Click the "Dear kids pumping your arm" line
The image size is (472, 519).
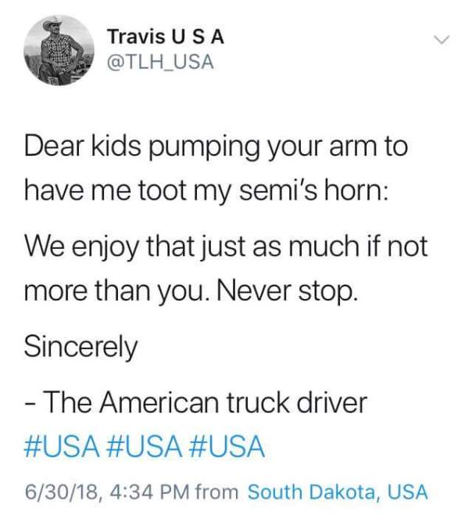pyautogui.click(x=215, y=147)
